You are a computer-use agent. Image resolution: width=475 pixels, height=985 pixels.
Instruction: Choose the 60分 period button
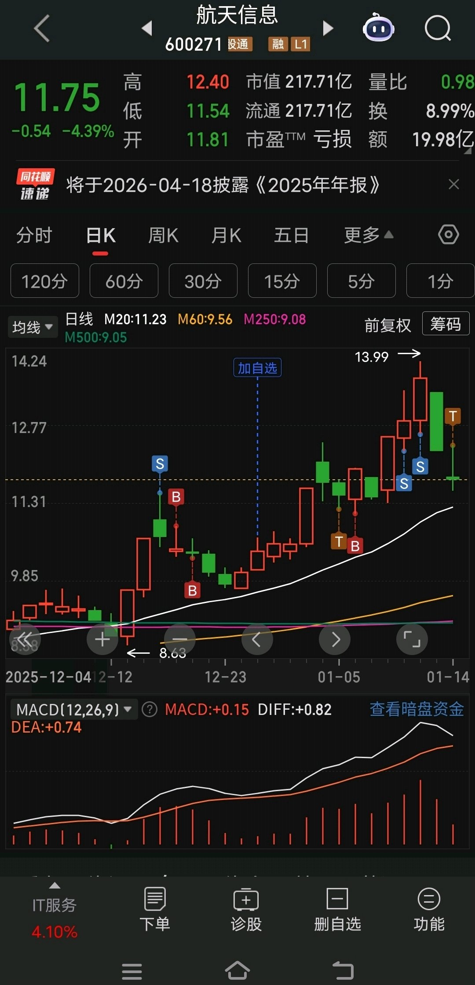tap(124, 281)
